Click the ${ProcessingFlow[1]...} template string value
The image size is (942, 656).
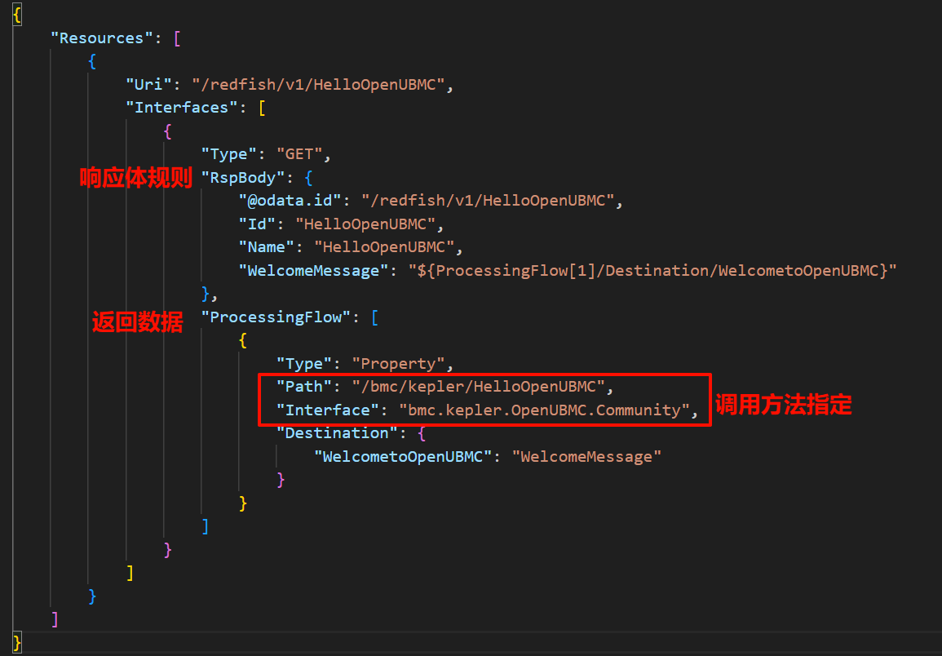click(x=652, y=270)
